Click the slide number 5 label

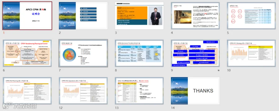tap(228, 33)
